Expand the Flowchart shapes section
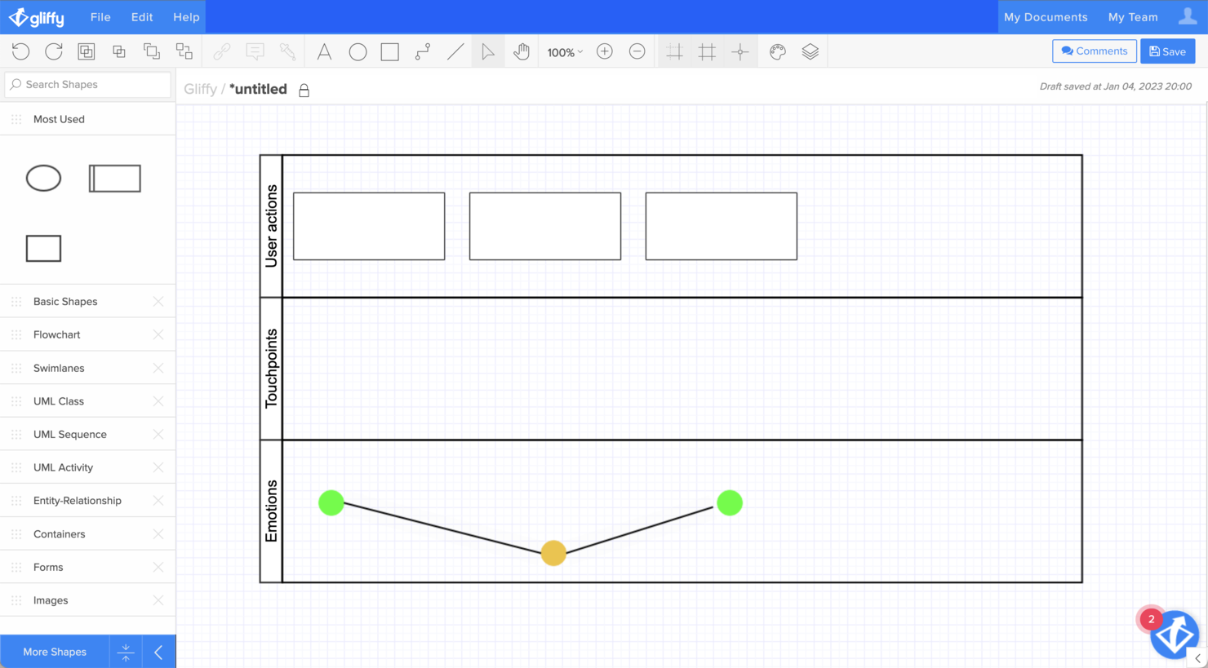 pyautogui.click(x=57, y=334)
